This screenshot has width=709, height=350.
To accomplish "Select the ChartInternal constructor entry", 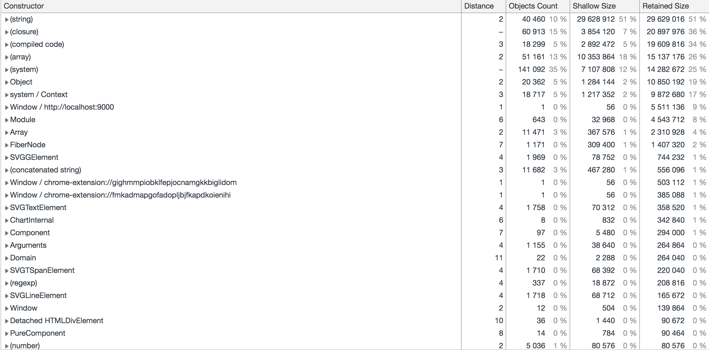I will click(x=32, y=220).
